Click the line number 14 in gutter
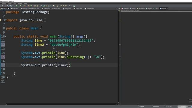Screen dimensions: 192x108 pyautogui.click(x=3, y=53)
